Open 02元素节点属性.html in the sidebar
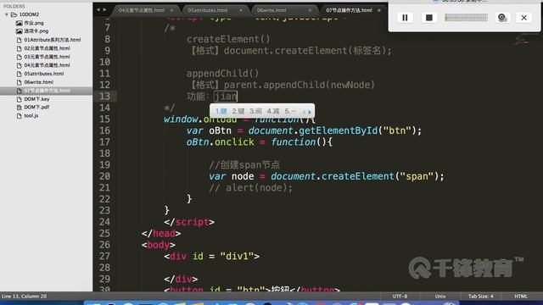This screenshot has height=305, width=543. click(47, 48)
